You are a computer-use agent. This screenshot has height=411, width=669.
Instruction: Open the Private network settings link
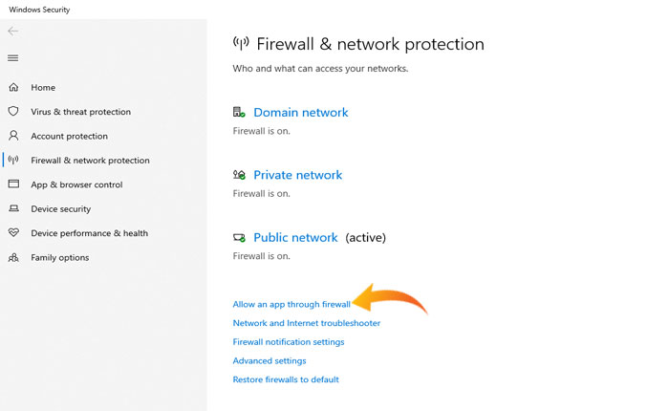tap(297, 175)
